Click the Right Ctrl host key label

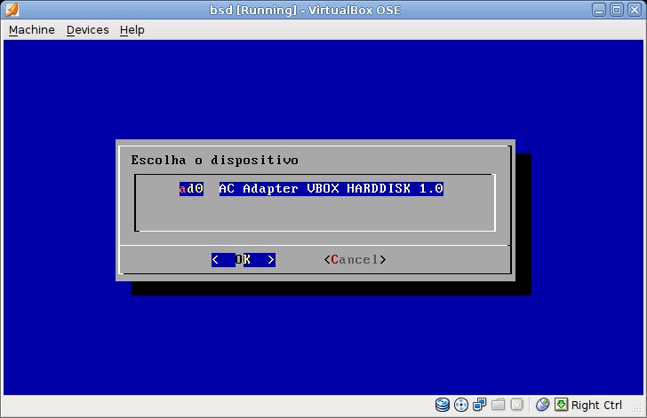596,406
